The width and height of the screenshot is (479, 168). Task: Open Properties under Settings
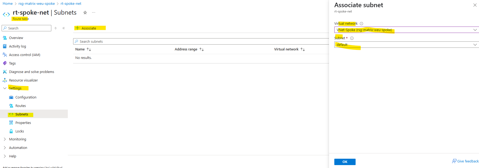click(23, 123)
